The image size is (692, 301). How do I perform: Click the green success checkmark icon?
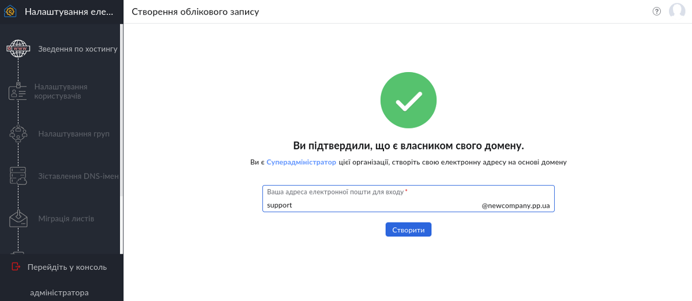pos(408,100)
